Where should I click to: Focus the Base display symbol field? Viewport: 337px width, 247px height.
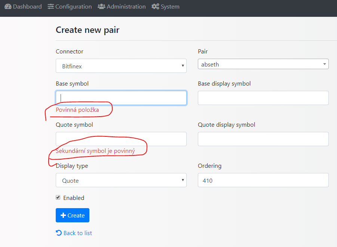[x=263, y=98]
